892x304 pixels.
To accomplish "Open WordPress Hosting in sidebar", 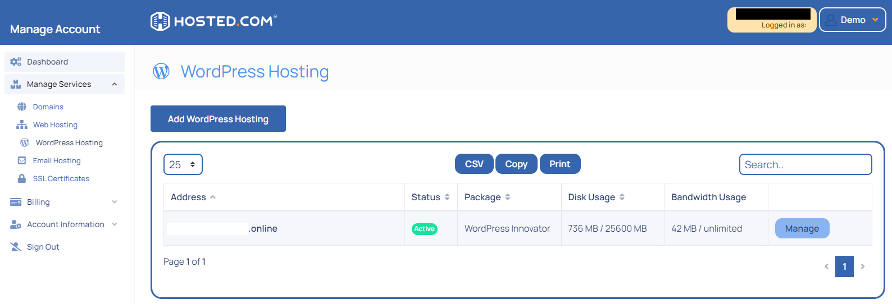I will (x=69, y=142).
